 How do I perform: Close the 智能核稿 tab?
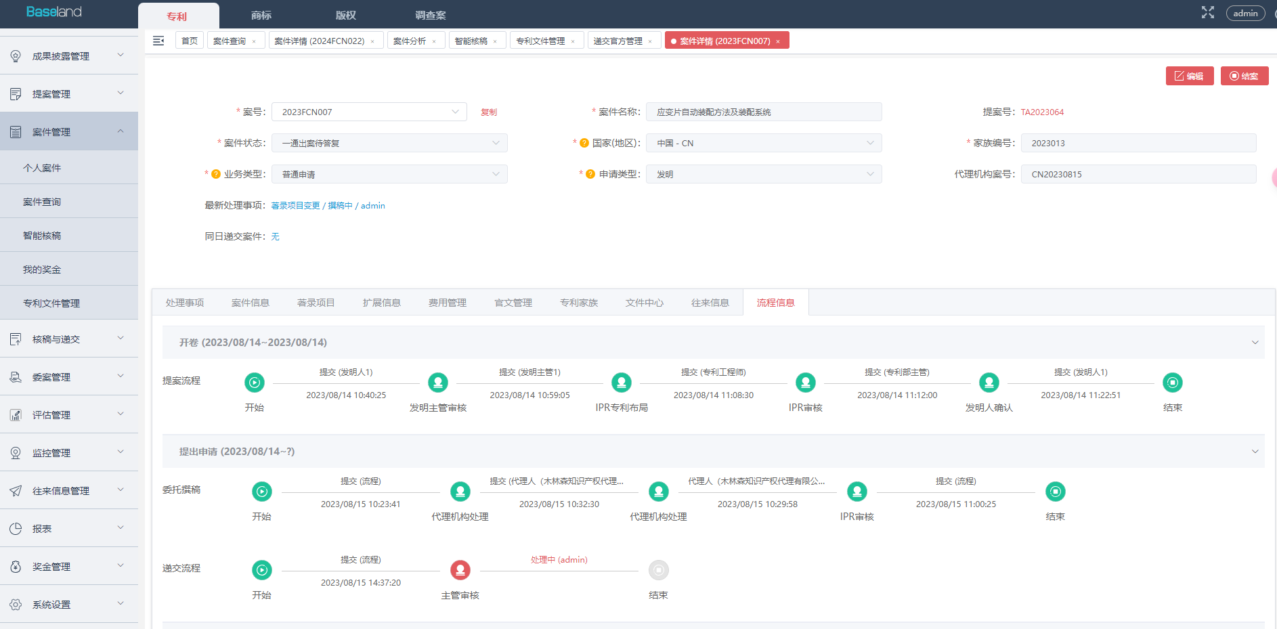[x=495, y=41]
